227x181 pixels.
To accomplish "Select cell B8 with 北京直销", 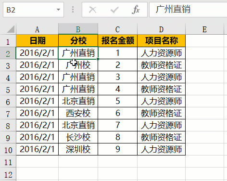I will coord(78,125).
